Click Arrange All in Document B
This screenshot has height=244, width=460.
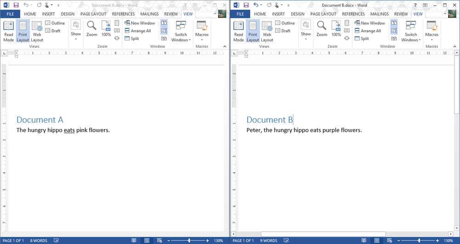tap(368, 30)
